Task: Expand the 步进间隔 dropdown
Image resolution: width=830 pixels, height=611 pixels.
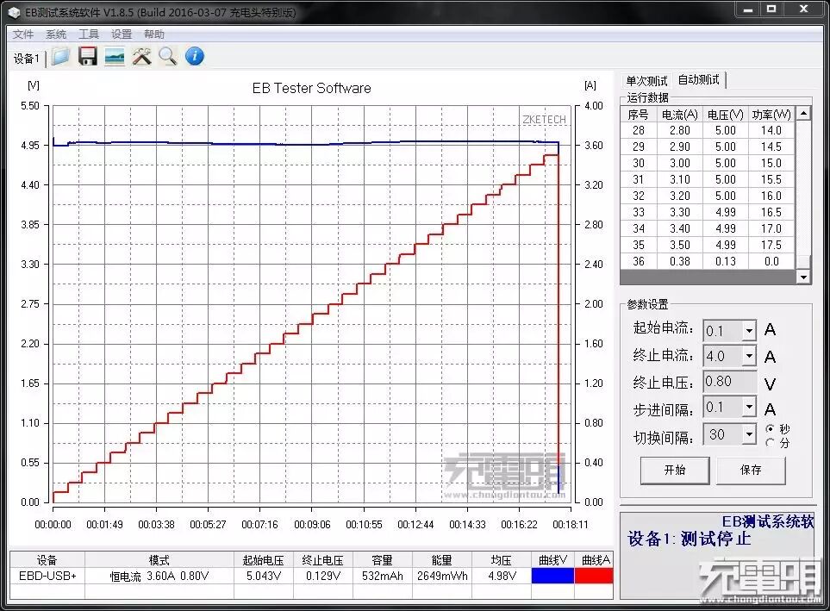Action: (749, 407)
